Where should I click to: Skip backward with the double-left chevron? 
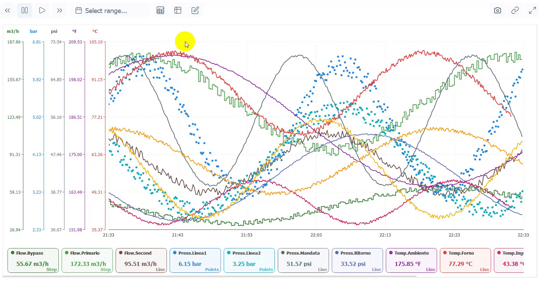point(8,10)
